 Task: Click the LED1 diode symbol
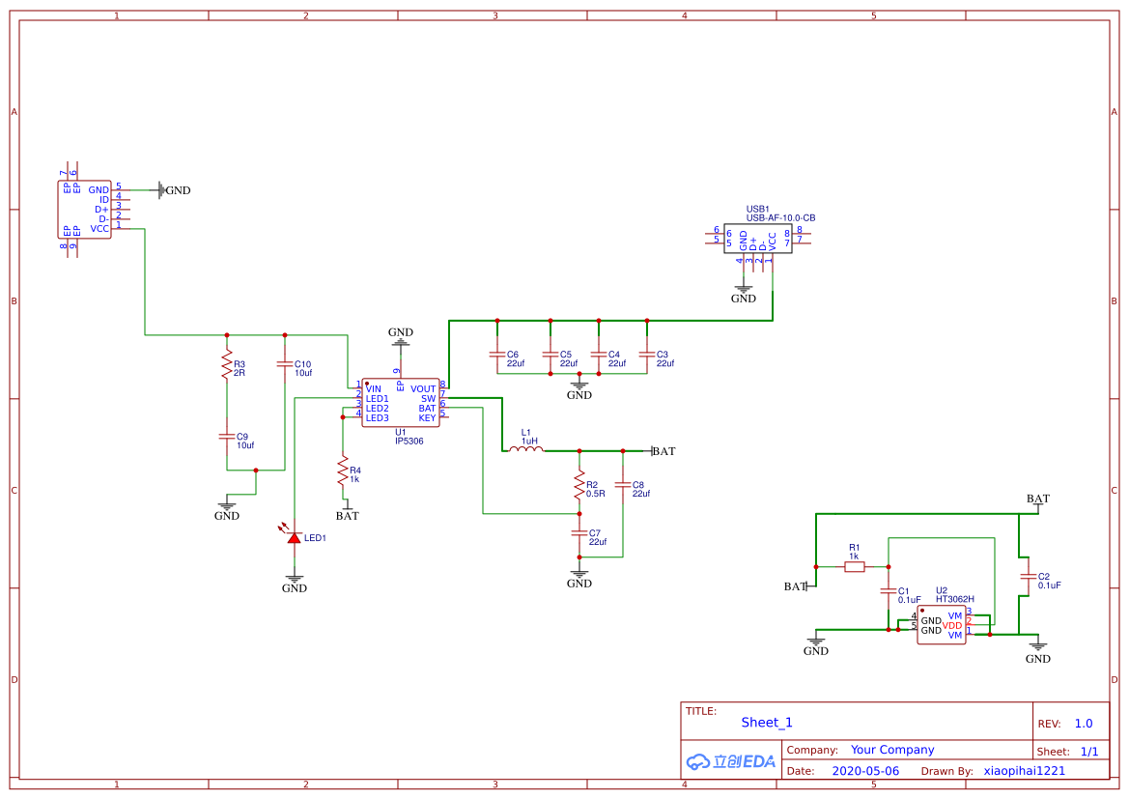tap(295, 537)
